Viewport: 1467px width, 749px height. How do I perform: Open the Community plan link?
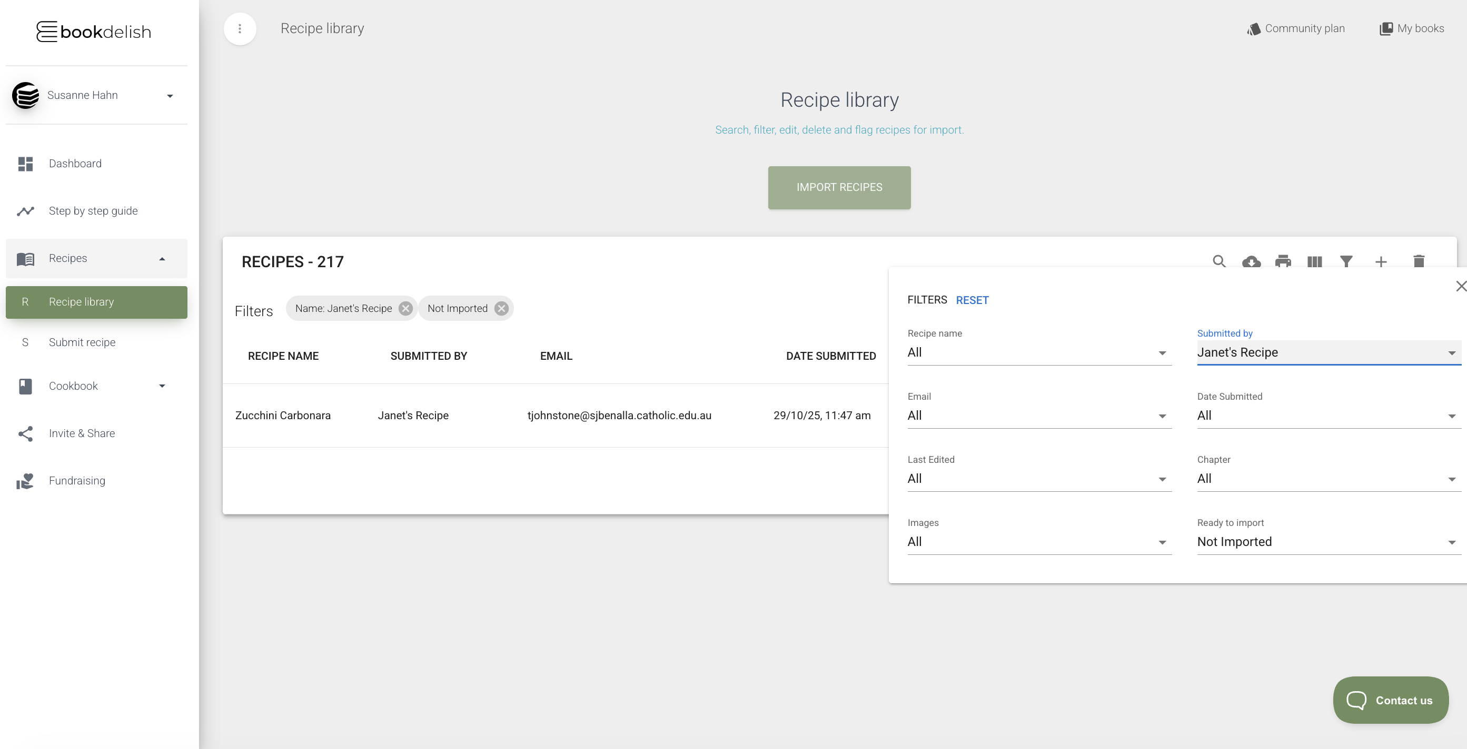click(x=1295, y=28)
